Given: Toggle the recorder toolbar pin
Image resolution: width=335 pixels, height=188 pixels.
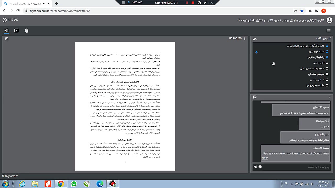Looking at the screenshot, I should coord(129,3).
